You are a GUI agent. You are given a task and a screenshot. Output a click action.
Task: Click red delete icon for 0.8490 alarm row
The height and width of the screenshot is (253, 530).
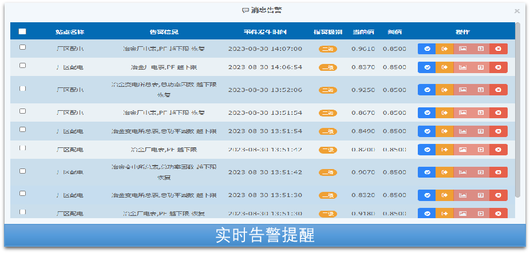point(499,131)
